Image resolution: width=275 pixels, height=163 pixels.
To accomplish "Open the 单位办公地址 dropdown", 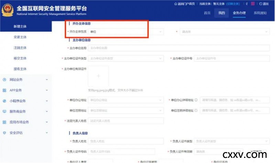I will pyautogui.click(x=125, y=100).
